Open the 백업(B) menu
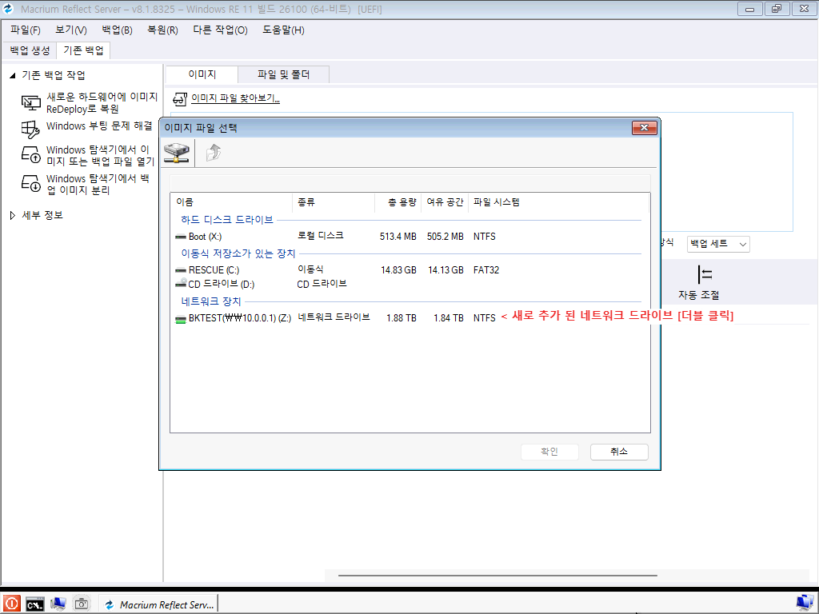The image size is (819, 614). [x=117, y=30]
